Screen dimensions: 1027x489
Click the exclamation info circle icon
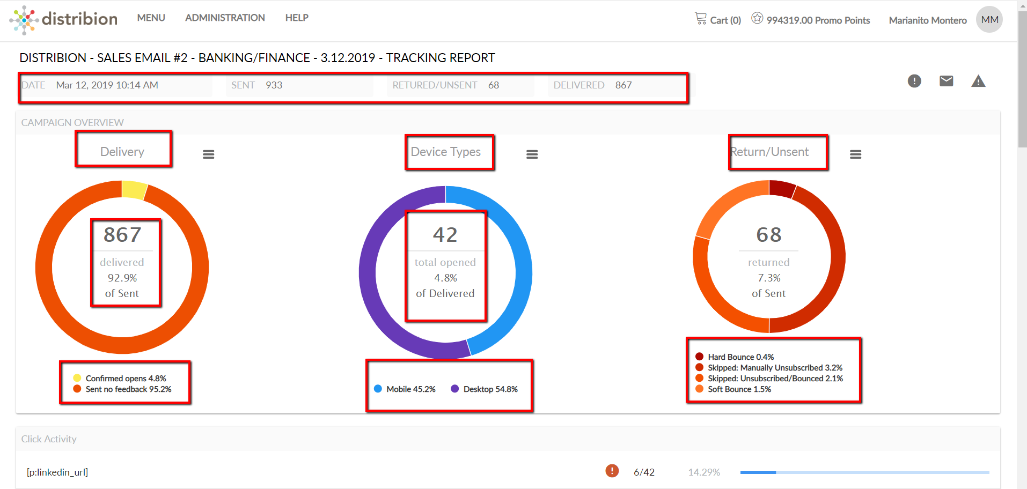pyautogui.click(x=914, y=81)
